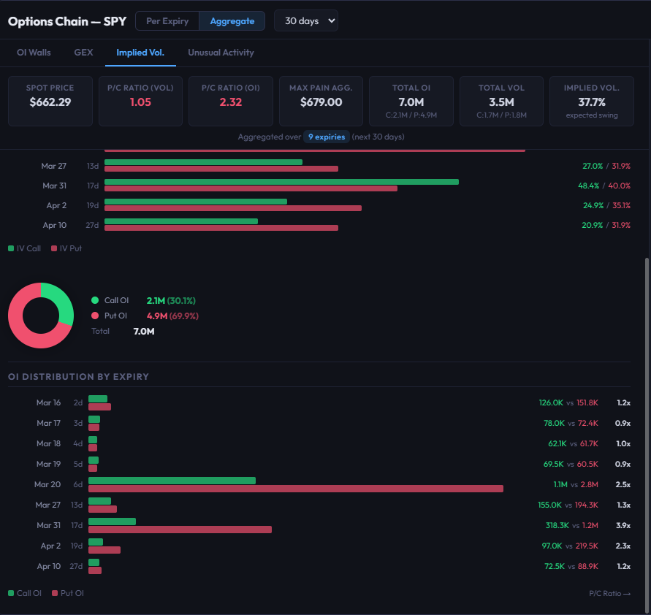The image size is (651, 615).
Task: Select the Implied Vol. tab
Action: (x=140, y=53)
